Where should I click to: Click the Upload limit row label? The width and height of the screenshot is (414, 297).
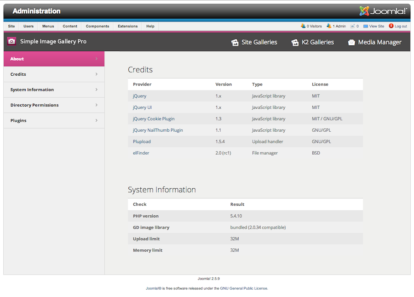click(146, 239)
